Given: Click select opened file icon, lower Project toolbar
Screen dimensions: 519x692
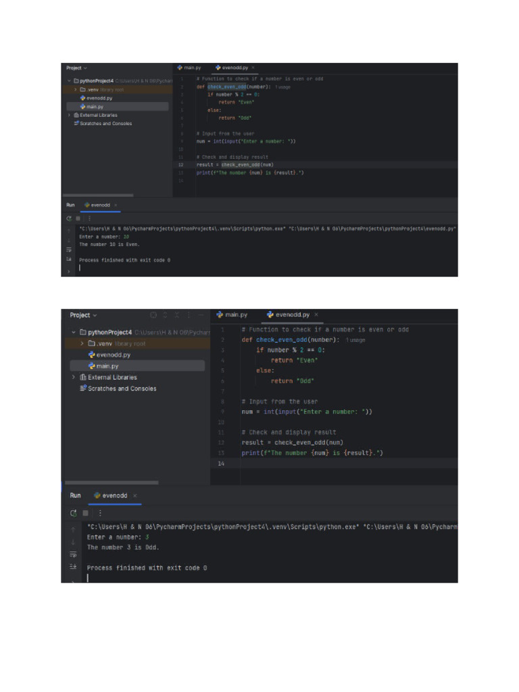Looking at the screenshot, I should click(153, 315).
